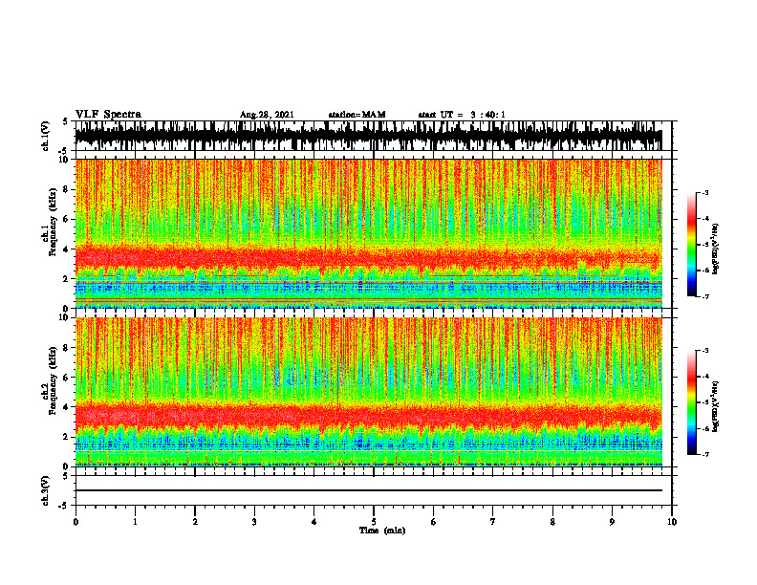Click time axis tick label "5"
Viewport: 757px width, 585px height.
point(374,522)
